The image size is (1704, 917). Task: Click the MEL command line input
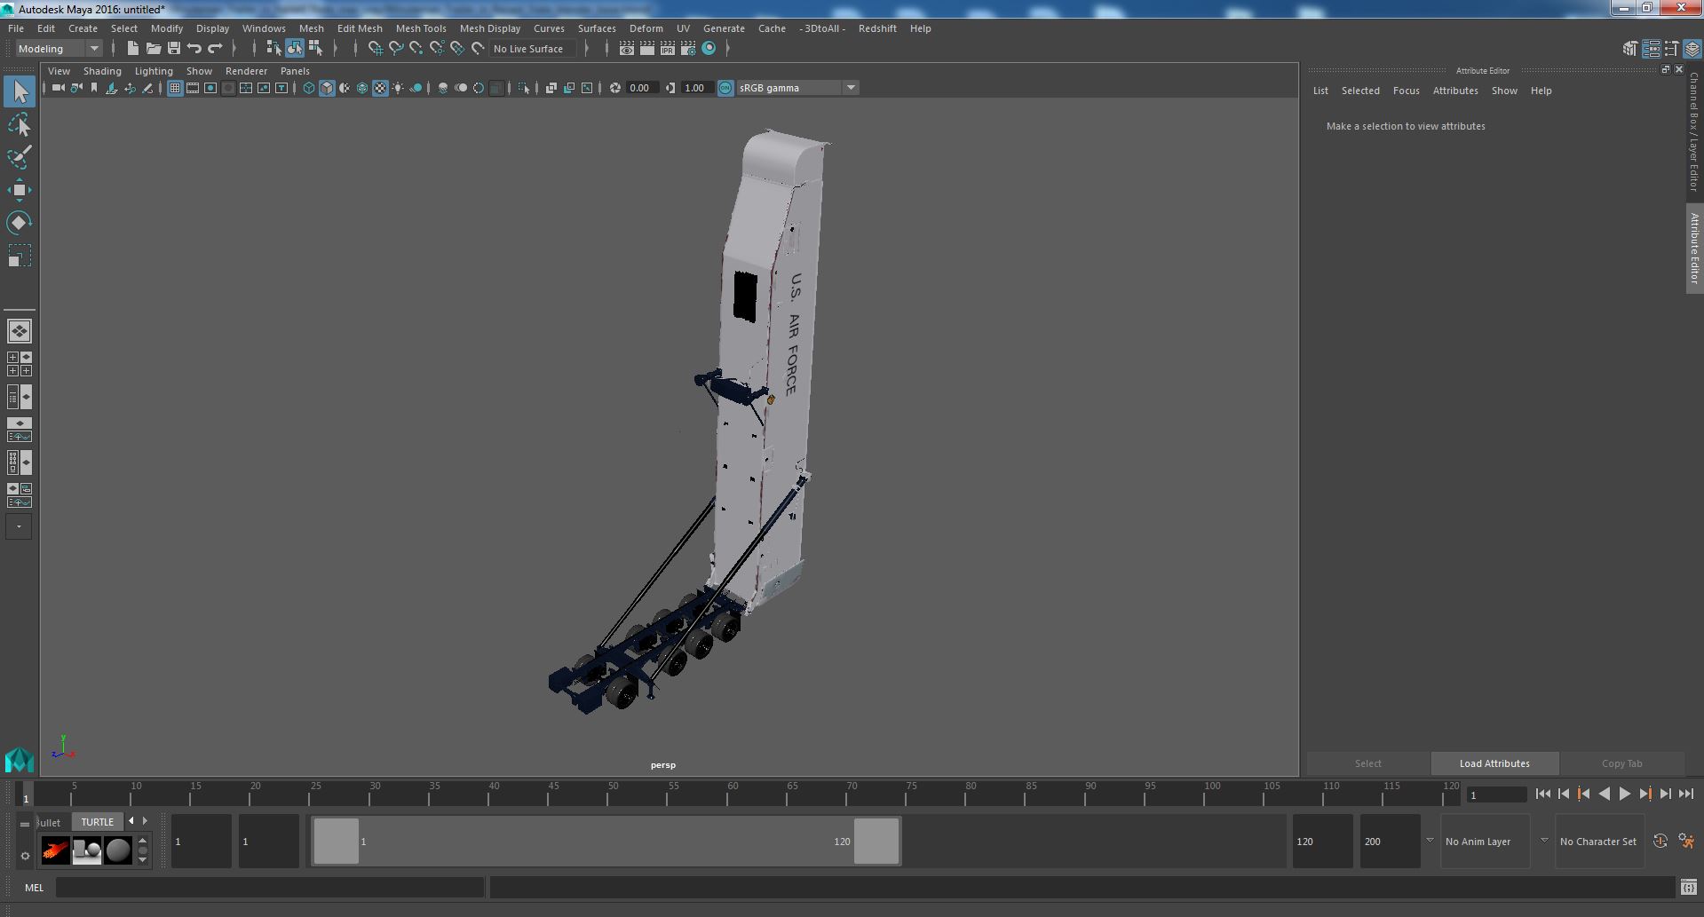coord(270,887)
